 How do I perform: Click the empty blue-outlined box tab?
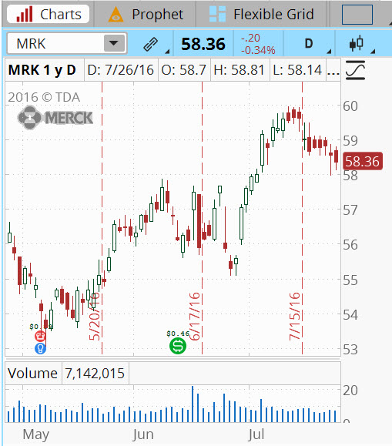click(x=357, y=14)
